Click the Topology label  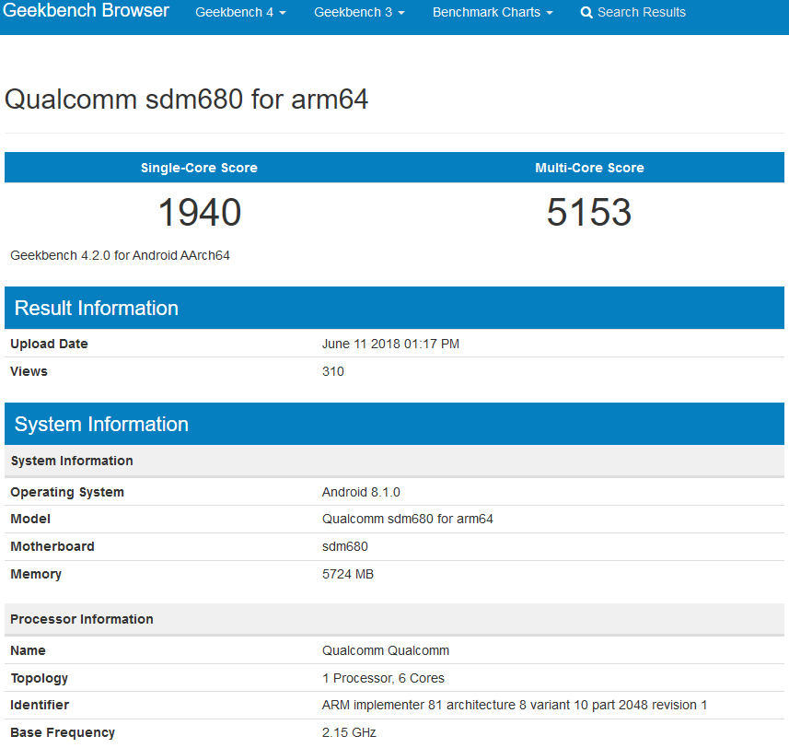click(40, 679)
